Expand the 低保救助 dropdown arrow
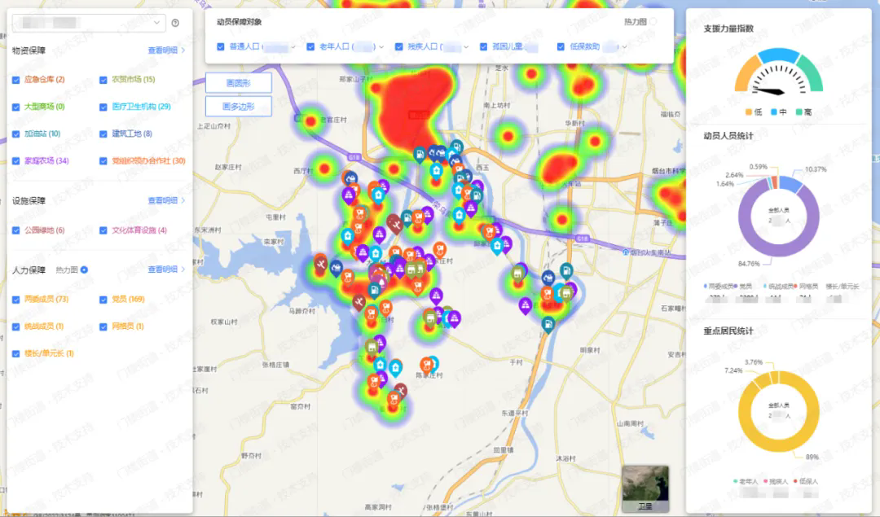 (x=625, y=47)
